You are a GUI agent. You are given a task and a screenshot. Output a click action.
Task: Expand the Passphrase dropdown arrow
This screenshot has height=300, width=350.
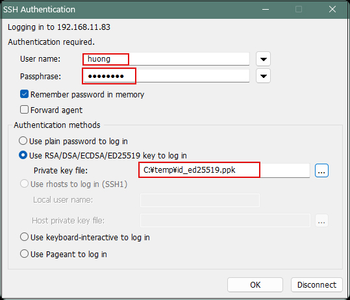pyautogui.click(x=263, y=76)
